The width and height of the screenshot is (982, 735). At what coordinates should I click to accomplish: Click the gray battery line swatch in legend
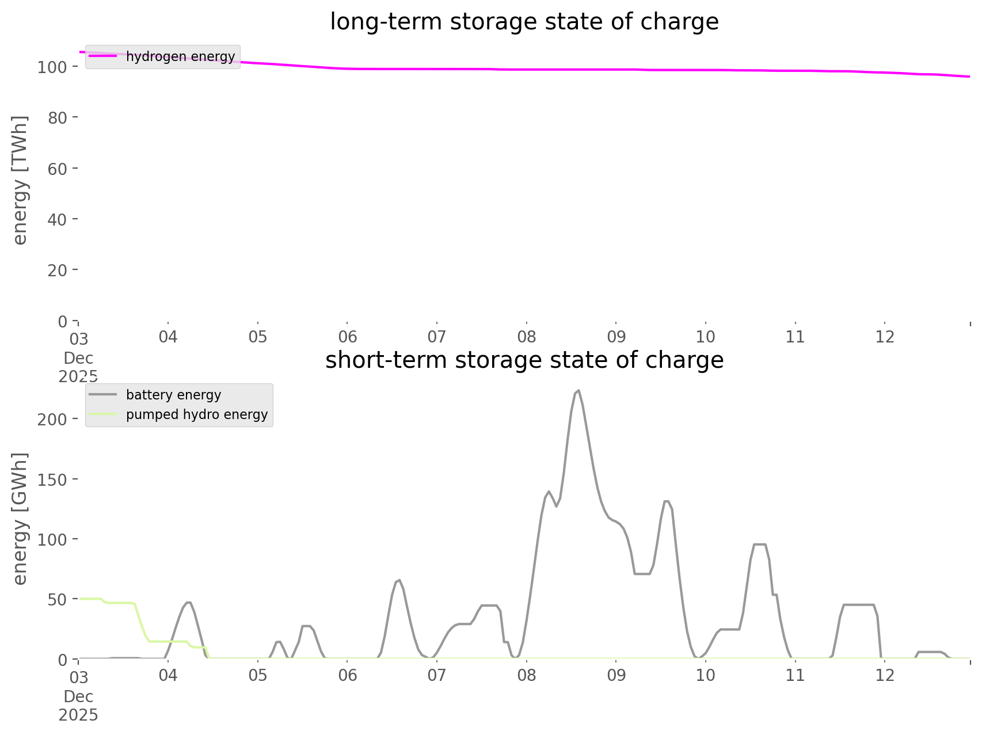pos(103,395)
